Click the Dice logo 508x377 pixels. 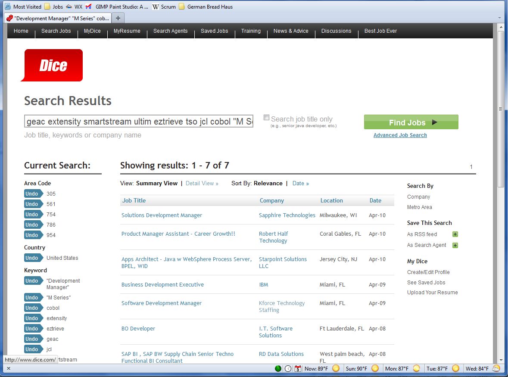(52, 65)
